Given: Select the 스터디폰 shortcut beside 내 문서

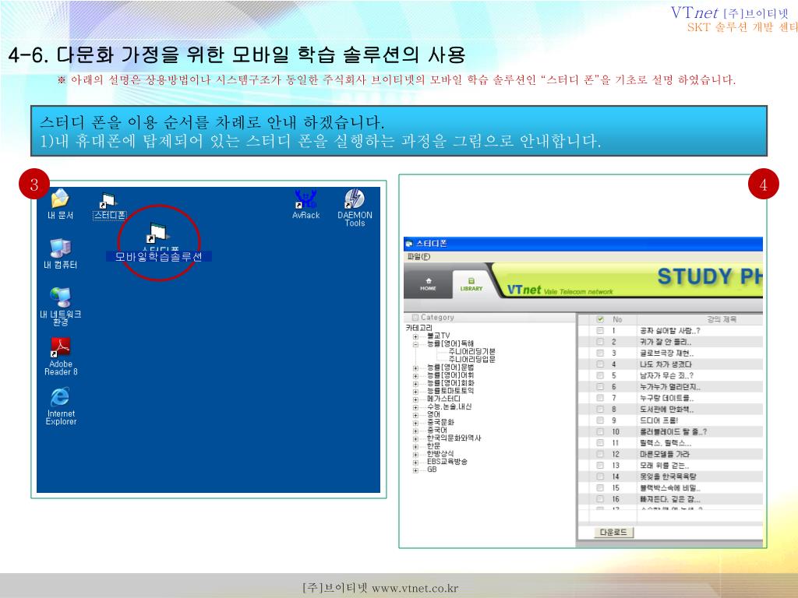Looking at the screenshot, I should [109, 206].
